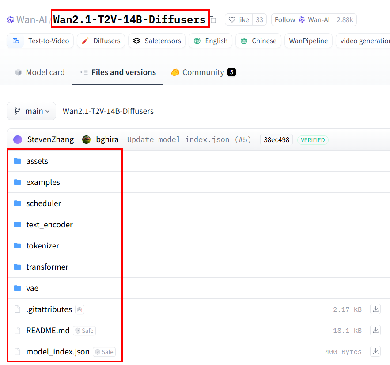Screen dimensions: 390x365
Task: Select the WanPipeline tag
Action: pyautogui.click(x=308, y=41)
